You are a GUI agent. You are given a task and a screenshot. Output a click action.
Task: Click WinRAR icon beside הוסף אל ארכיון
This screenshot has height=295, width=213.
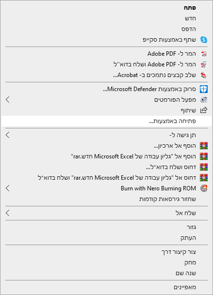204,146
